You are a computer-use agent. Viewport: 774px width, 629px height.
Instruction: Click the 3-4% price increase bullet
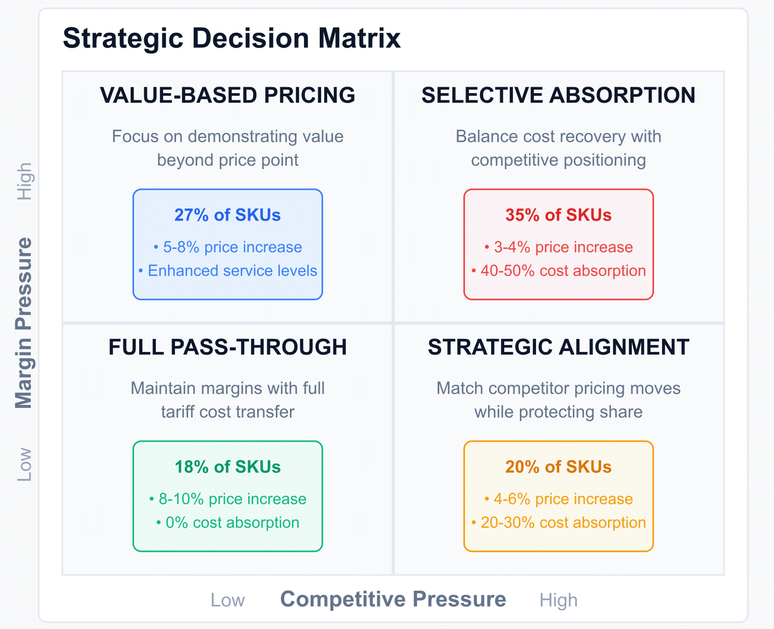pyautogui.click(x=559, y=247)
